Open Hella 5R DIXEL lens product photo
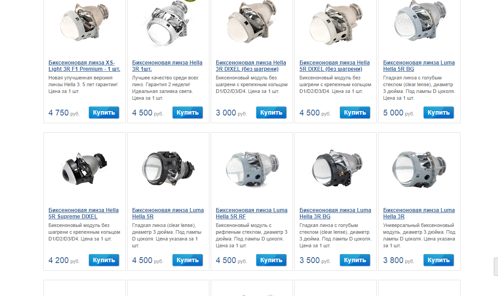Image resolution: width=498 pixels, height=296 pixels. (336, 23)
